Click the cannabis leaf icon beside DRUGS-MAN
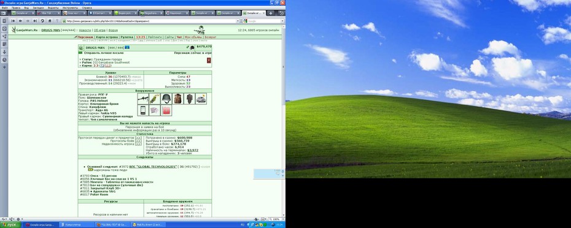 point(81,48)
